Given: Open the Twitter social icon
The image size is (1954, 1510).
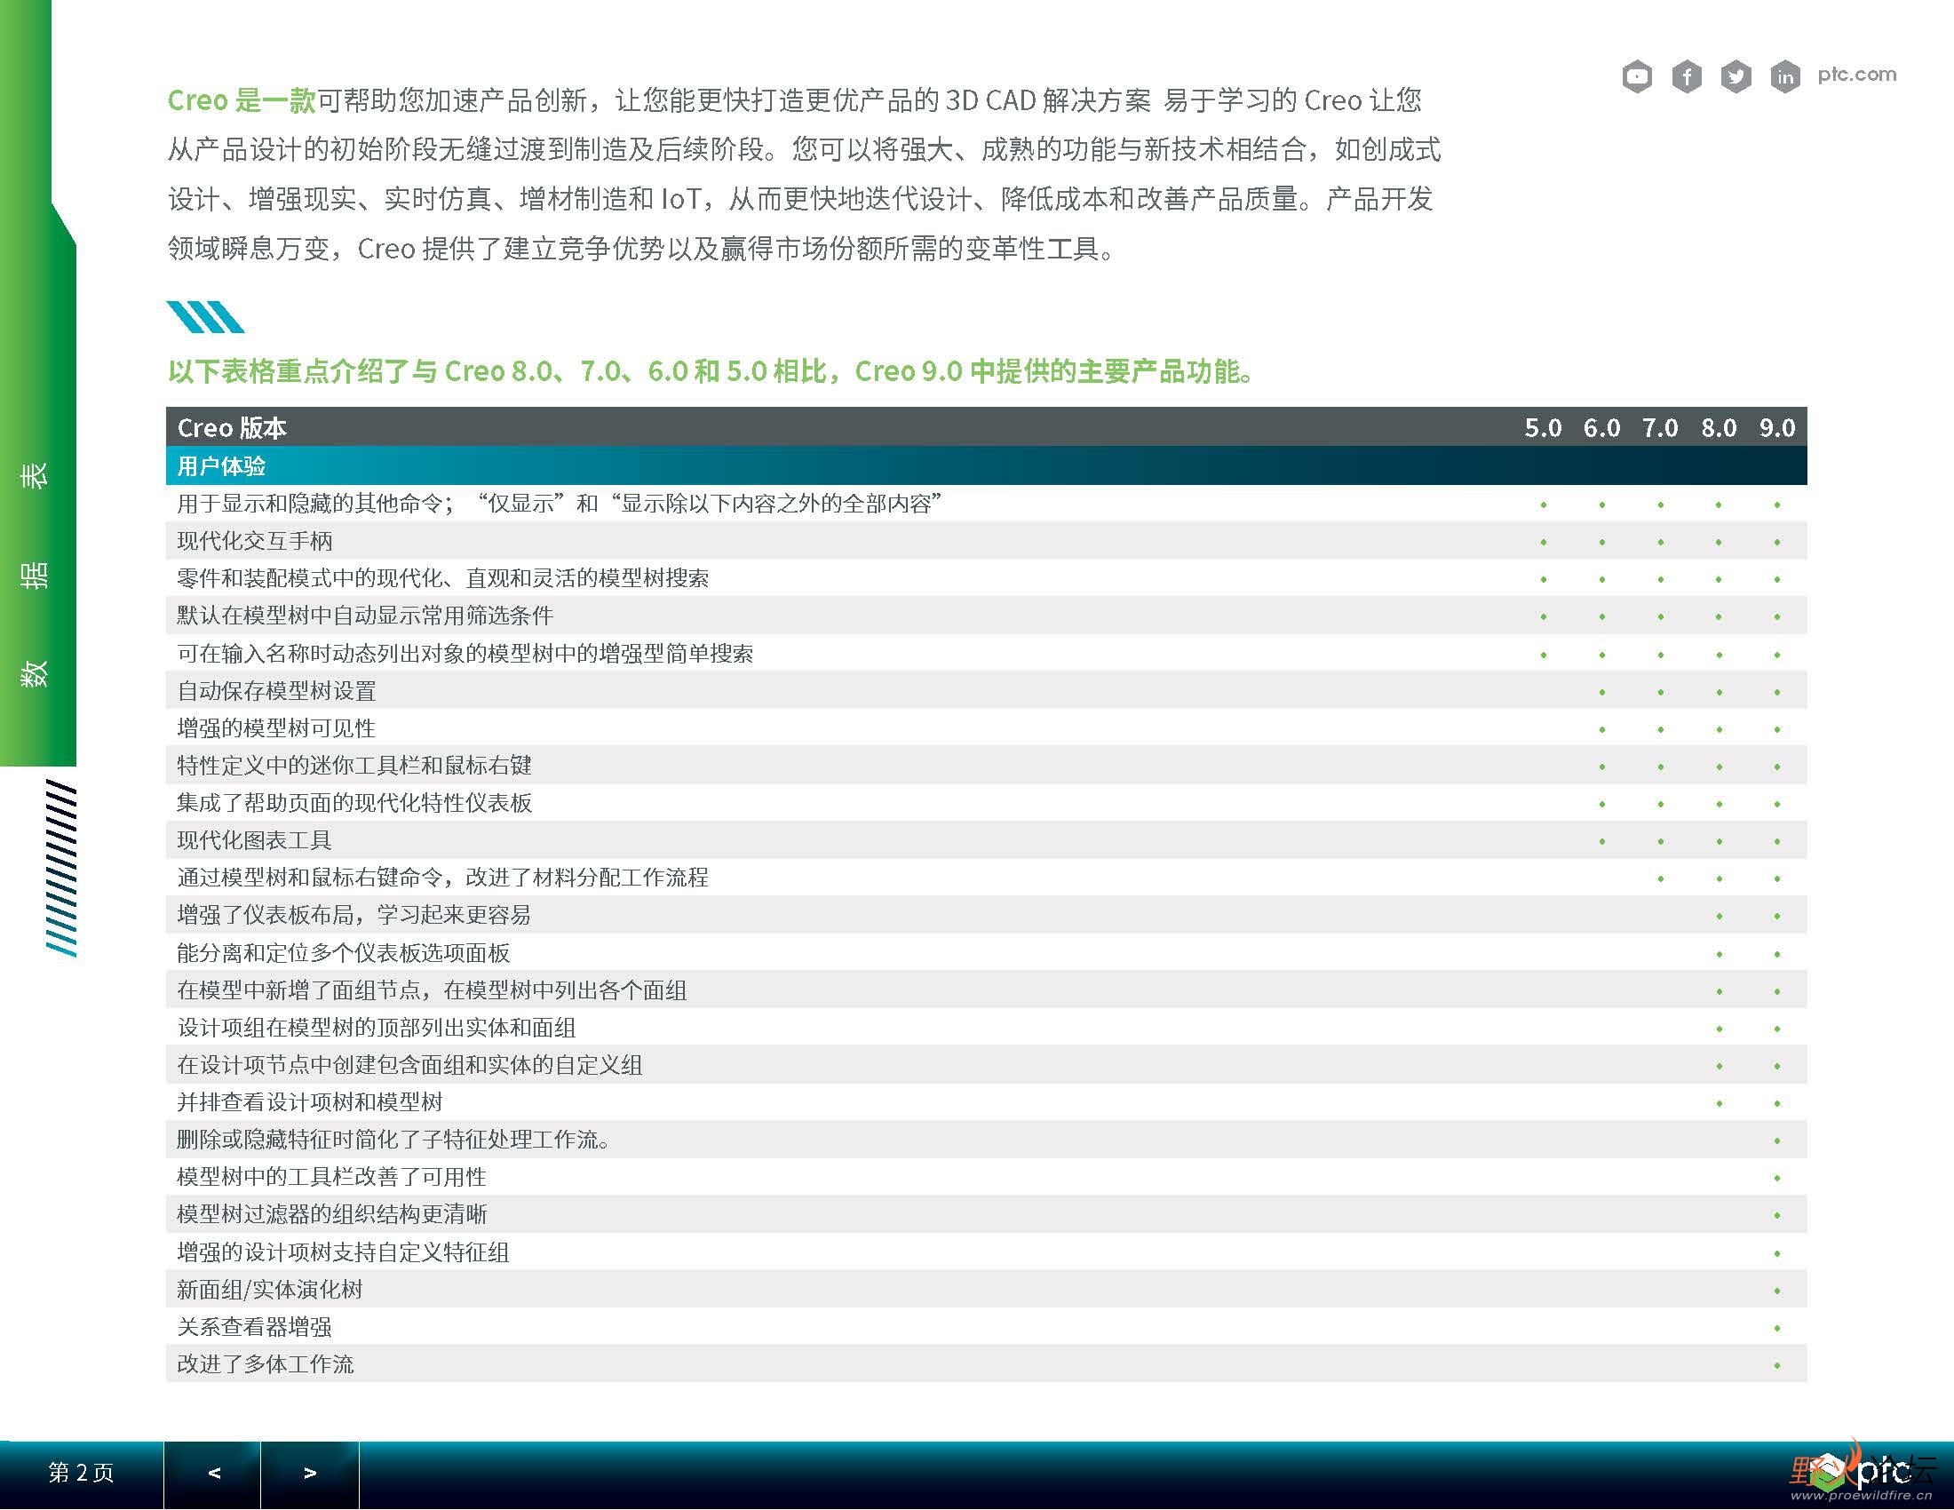Looking at the screenshot, I should click(x=1736, y=77).
